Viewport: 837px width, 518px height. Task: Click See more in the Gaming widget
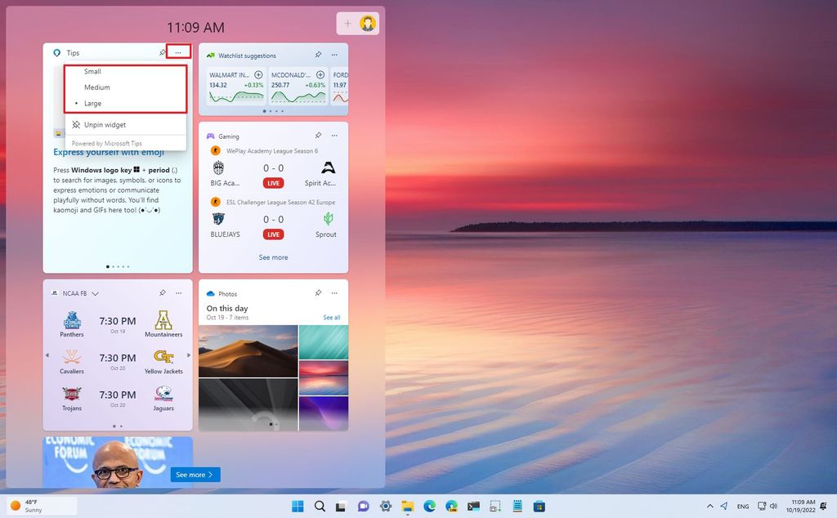pos(273,257)
